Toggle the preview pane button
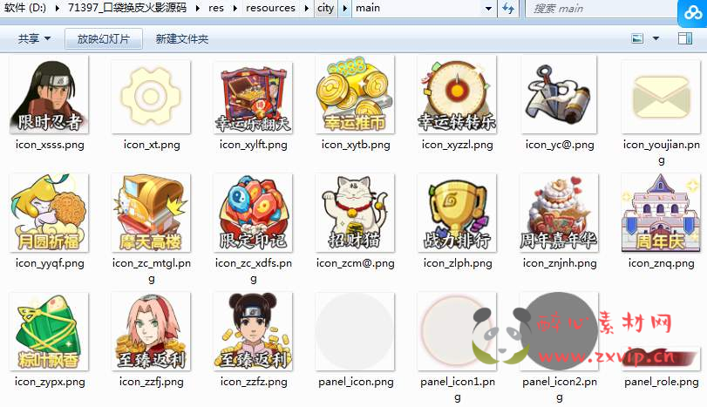Viewport: 707px width, 407px height. pyautogui.click(x=684, y=39)
